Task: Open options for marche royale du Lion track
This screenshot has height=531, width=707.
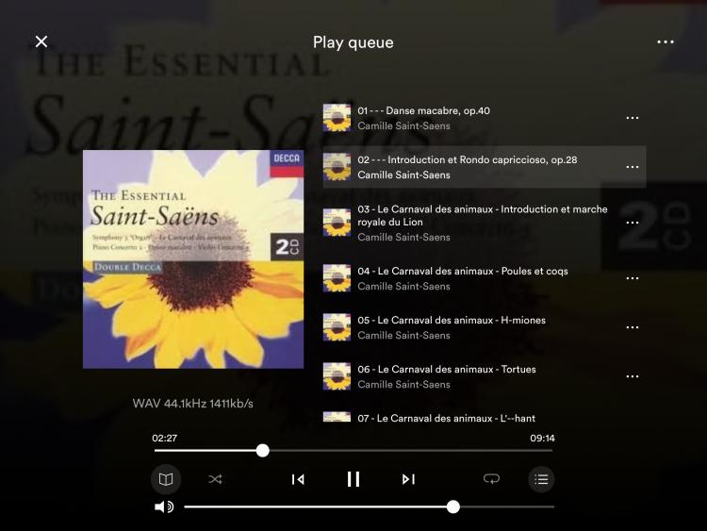Action: coord(633,223)
